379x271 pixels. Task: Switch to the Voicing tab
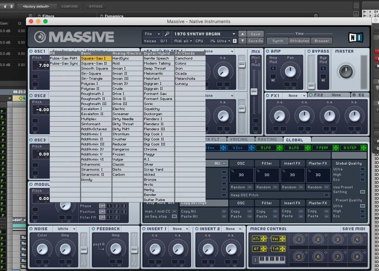point(239,139)
